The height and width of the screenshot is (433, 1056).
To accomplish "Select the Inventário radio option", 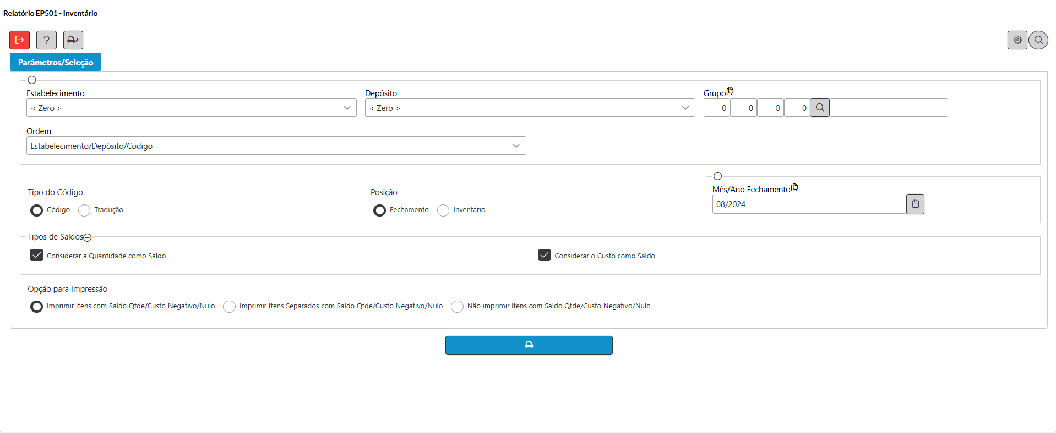I will 443,210.
